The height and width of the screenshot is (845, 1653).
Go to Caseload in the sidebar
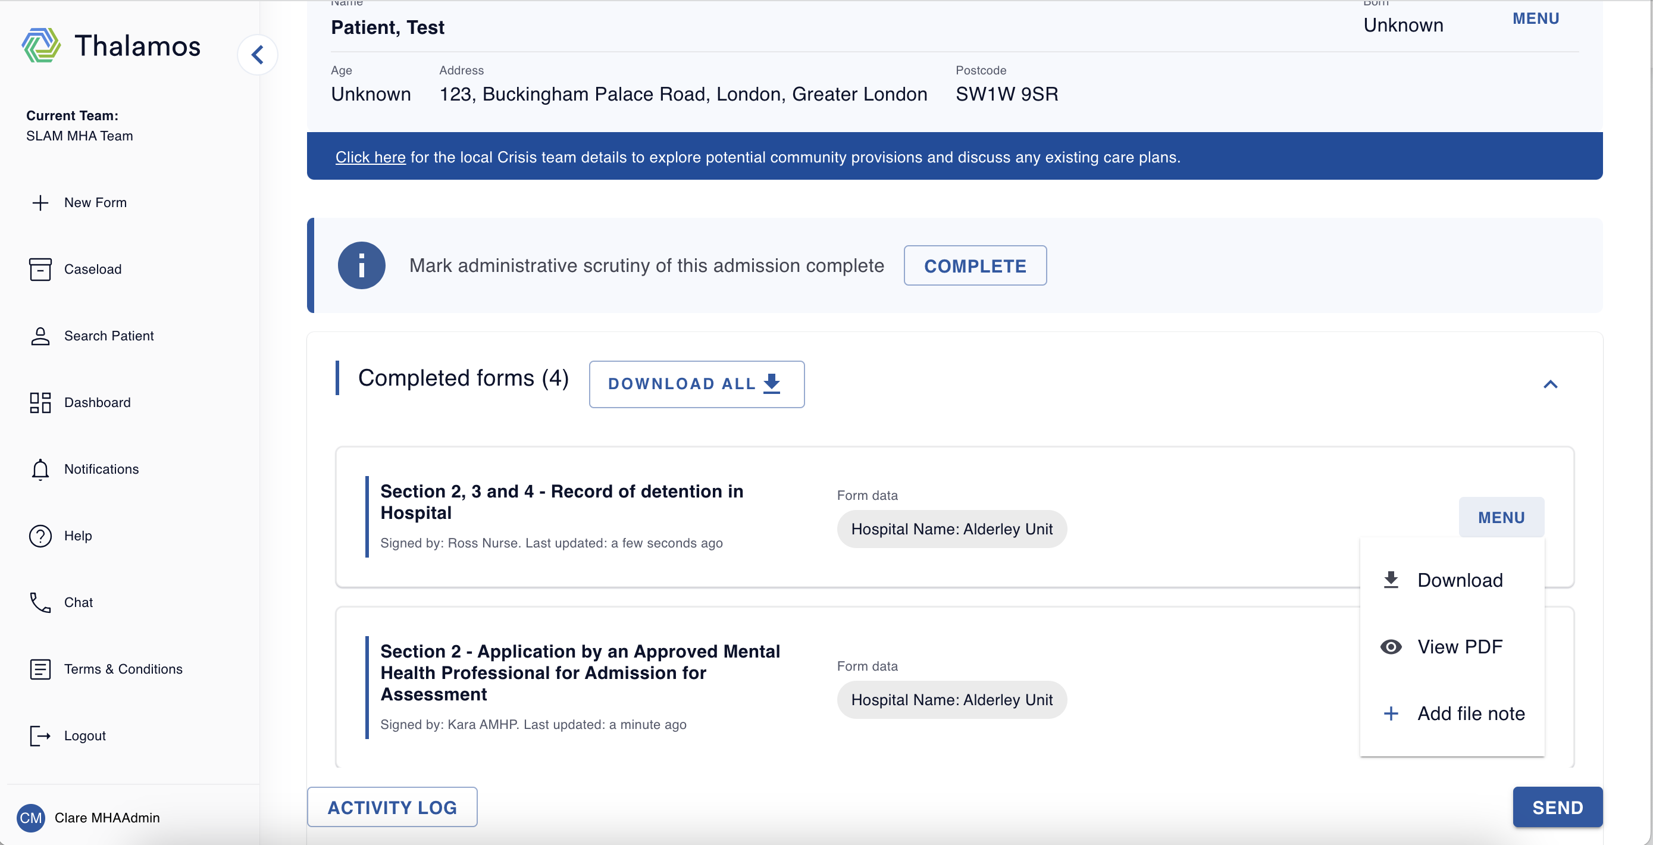point(93,270)
